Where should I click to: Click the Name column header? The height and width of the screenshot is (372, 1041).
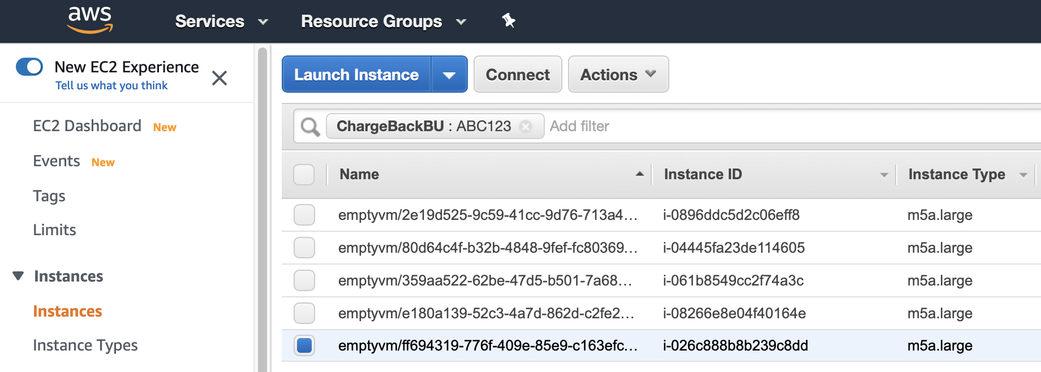[x=359, y=174]
